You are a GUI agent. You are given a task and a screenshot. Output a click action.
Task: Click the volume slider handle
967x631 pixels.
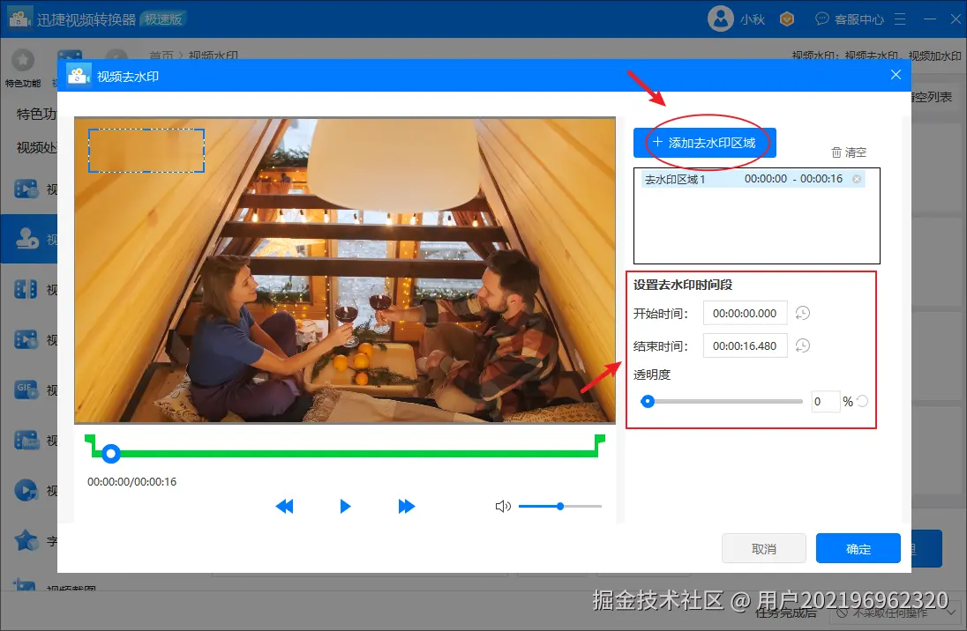560,507
